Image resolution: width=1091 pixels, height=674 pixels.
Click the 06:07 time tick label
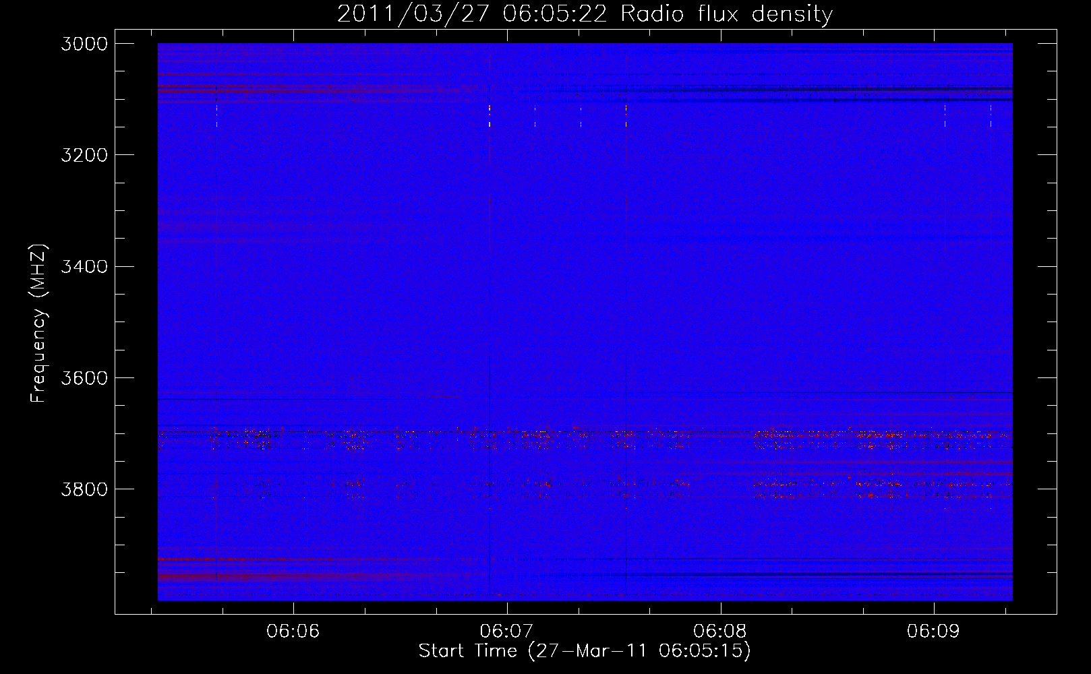(506, 632)
